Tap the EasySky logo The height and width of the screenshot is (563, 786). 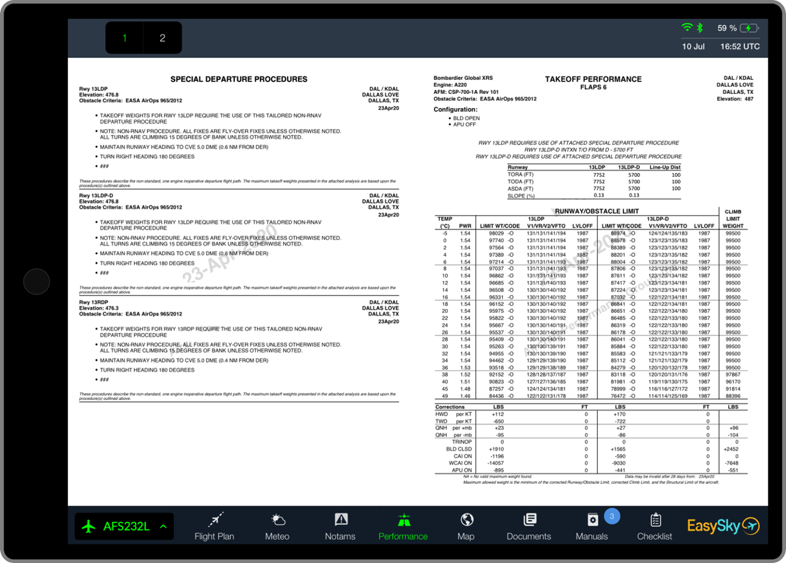point(723,526)
